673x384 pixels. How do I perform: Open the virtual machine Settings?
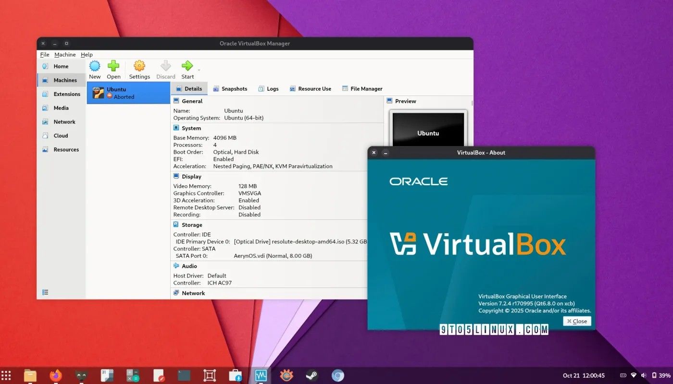click(139, 69)
